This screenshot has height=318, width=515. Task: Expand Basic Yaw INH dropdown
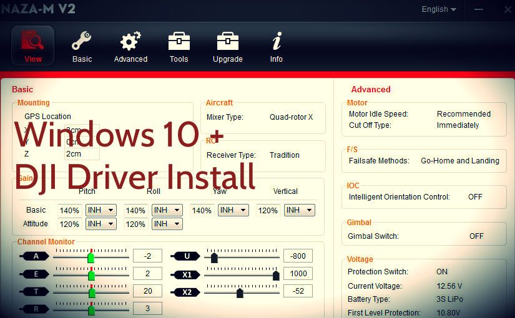coord(233,210)
